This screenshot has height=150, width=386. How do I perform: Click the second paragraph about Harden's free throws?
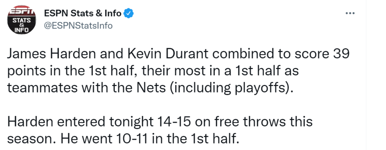160,130
